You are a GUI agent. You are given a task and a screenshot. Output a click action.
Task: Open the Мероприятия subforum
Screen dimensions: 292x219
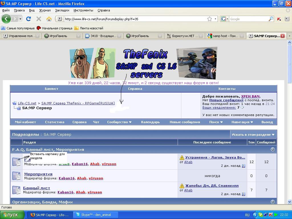(x=38, y=174)
